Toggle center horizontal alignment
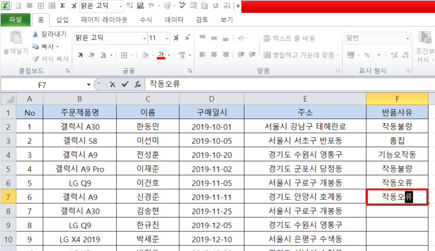 coord(214,55)
